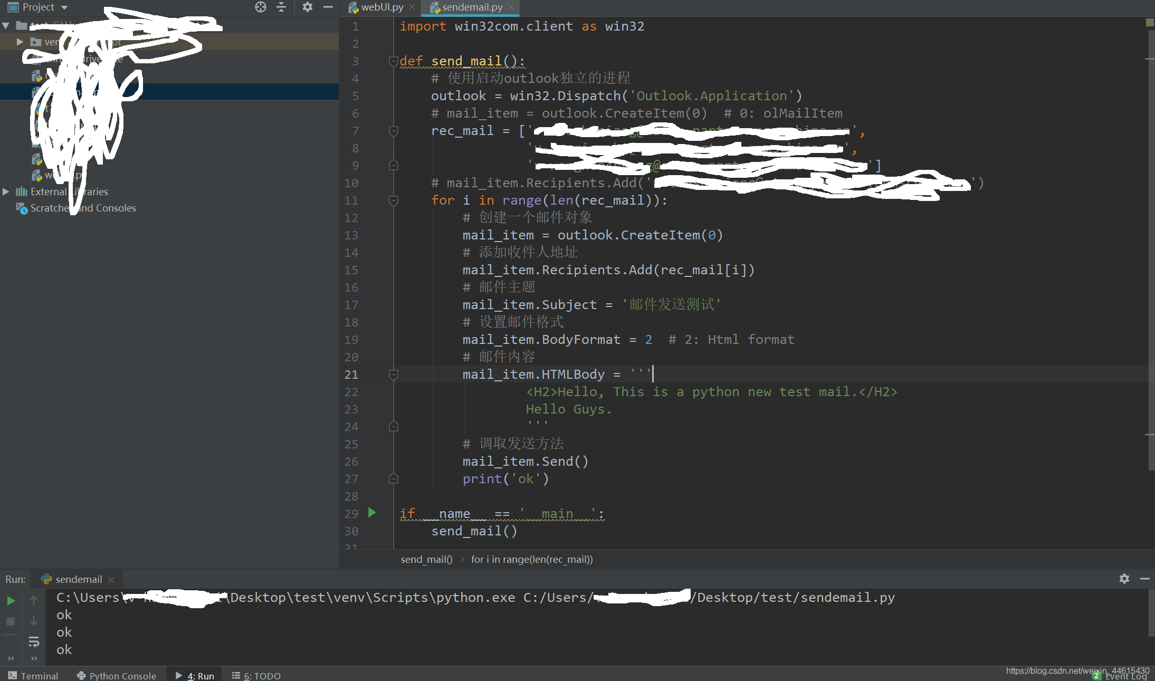Screen dimensions: 1155x681
Task: Open the Event Log
Action: pos(1121,676)
